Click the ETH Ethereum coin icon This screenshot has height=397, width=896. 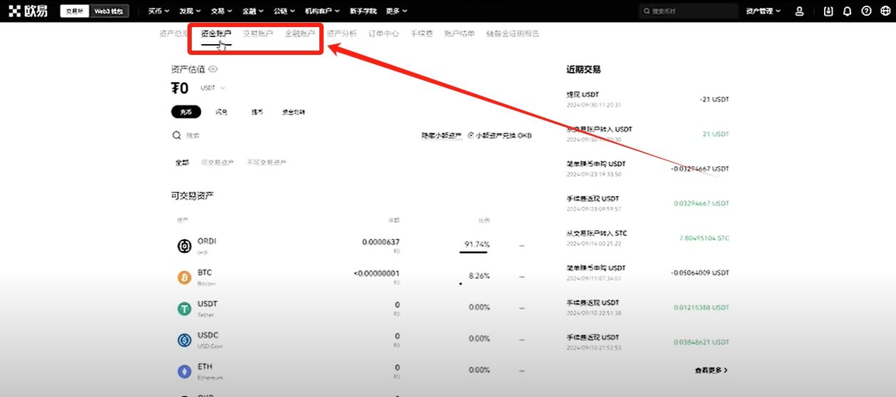tap(185, 371)
